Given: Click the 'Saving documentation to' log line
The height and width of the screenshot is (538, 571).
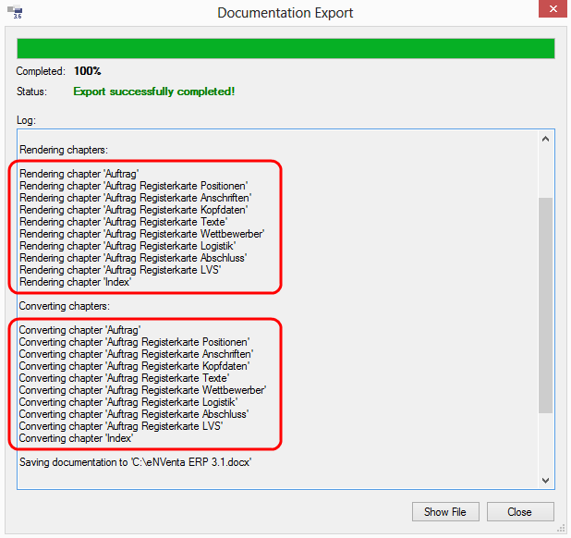Looking at the screenshot, I should click(x=136, y=462).
